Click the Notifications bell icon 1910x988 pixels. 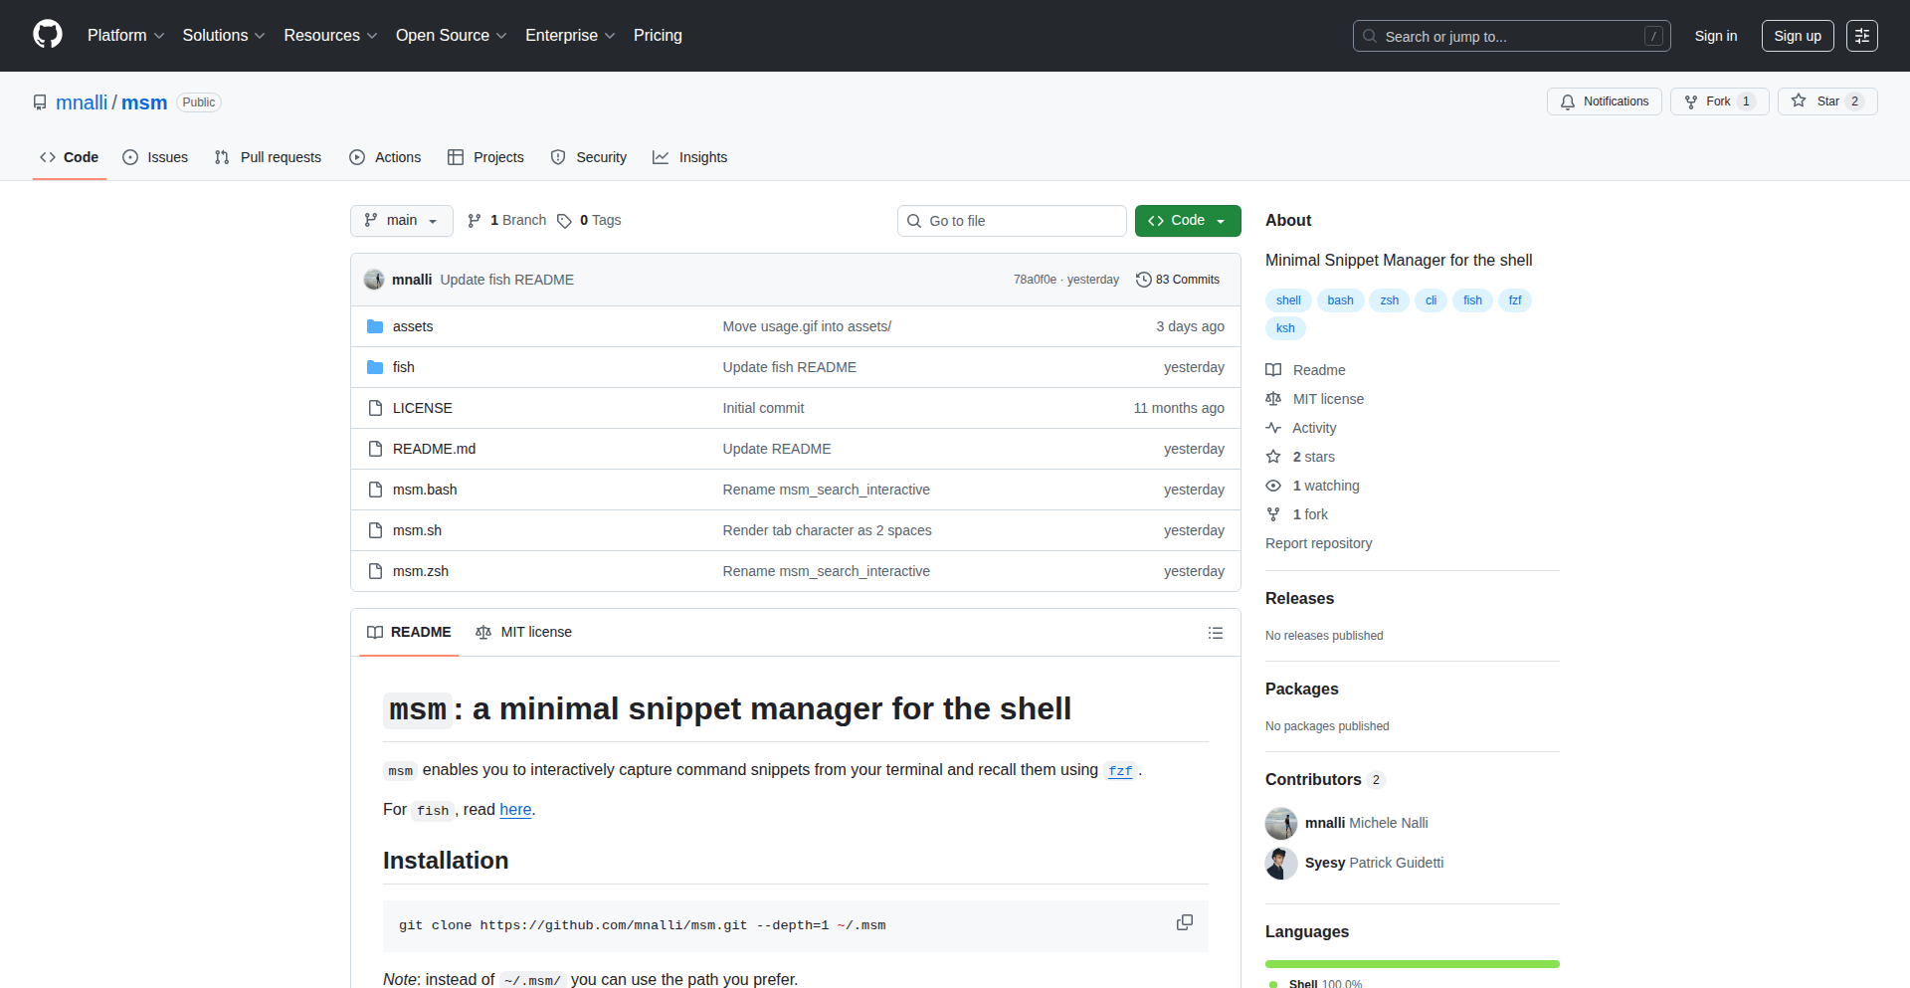(x=1568, y=101)
